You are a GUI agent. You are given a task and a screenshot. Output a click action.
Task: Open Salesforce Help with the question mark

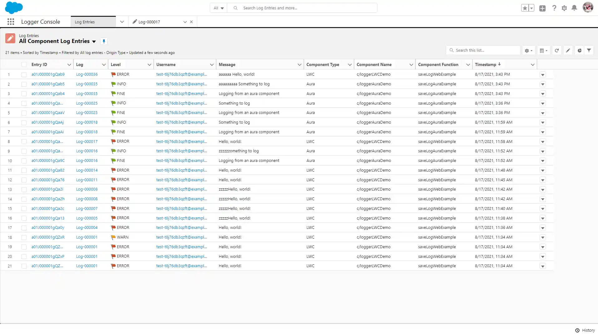tap(554, 8)
